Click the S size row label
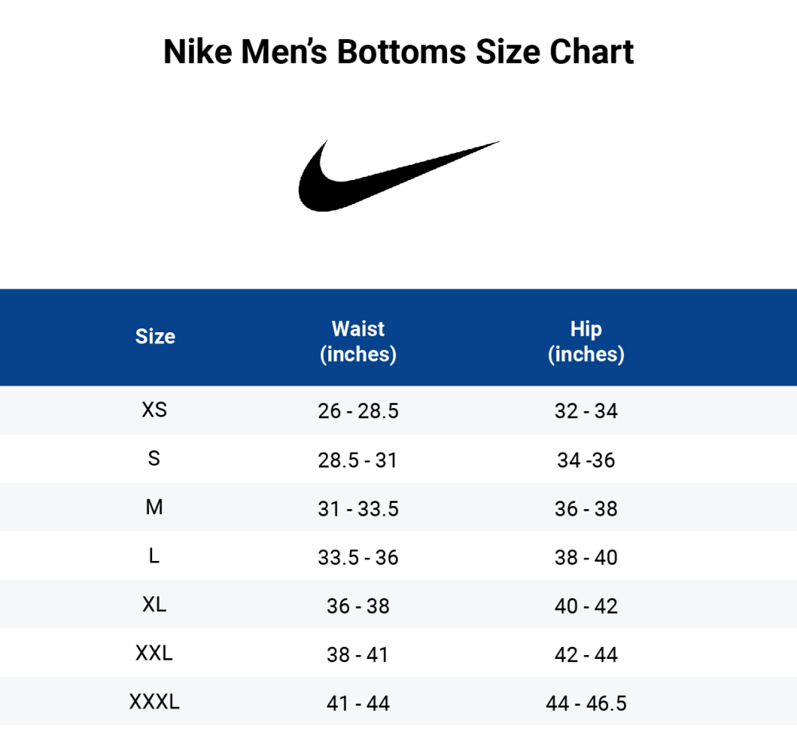Image resolution: width=797 pixels, height=753 pixels. point(155,459)
